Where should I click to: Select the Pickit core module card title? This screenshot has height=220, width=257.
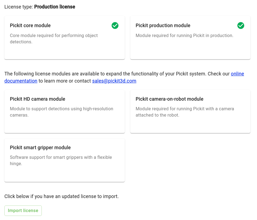click(x=30, y=26)
